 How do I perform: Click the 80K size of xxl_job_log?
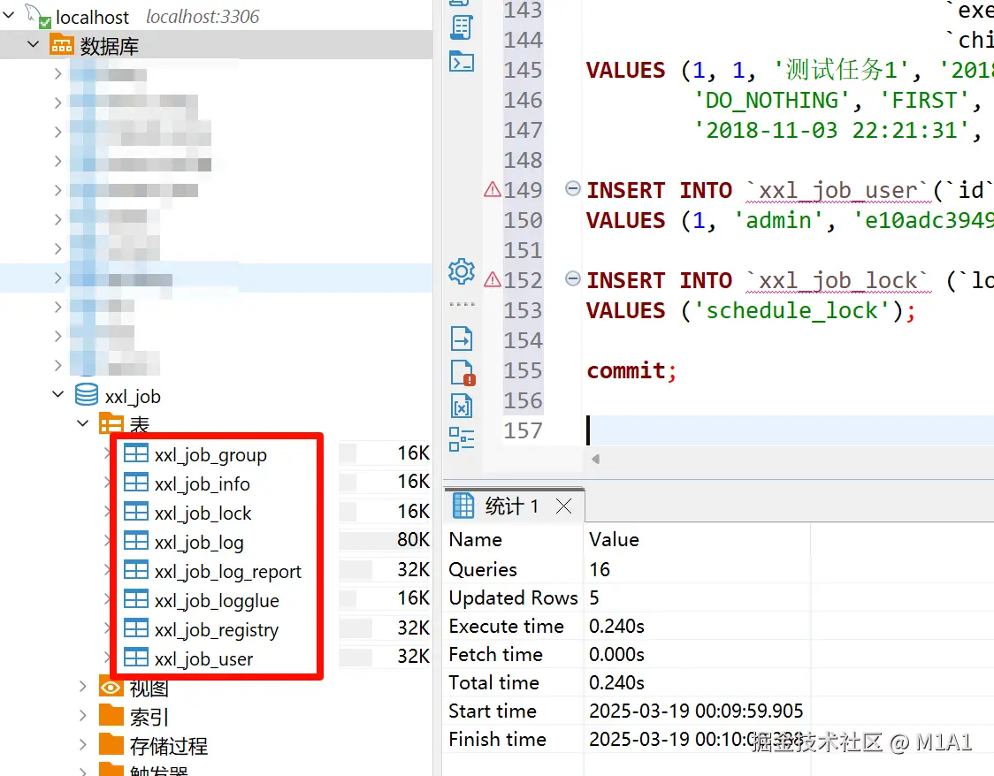click(413, 540)
